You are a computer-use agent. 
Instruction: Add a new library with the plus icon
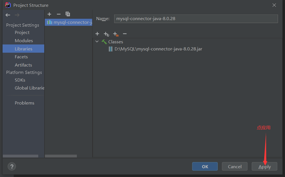[49, 14]
